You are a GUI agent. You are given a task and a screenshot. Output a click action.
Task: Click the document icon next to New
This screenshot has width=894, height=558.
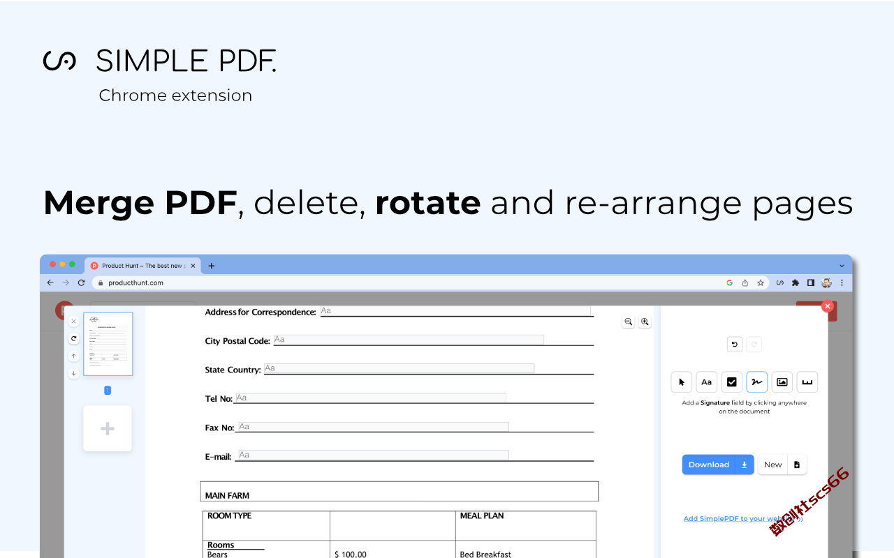tap(797, 465)
